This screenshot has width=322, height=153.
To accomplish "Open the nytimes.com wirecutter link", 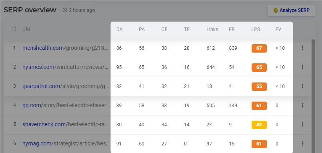I will (x=65, y=67).
